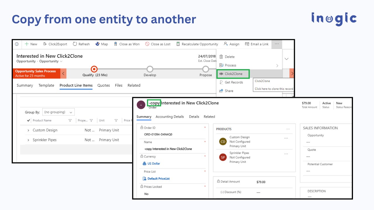Click the Detail Amount $79.00 value
The width and height of the screenshot is (374, 210).
click(261, 182)
